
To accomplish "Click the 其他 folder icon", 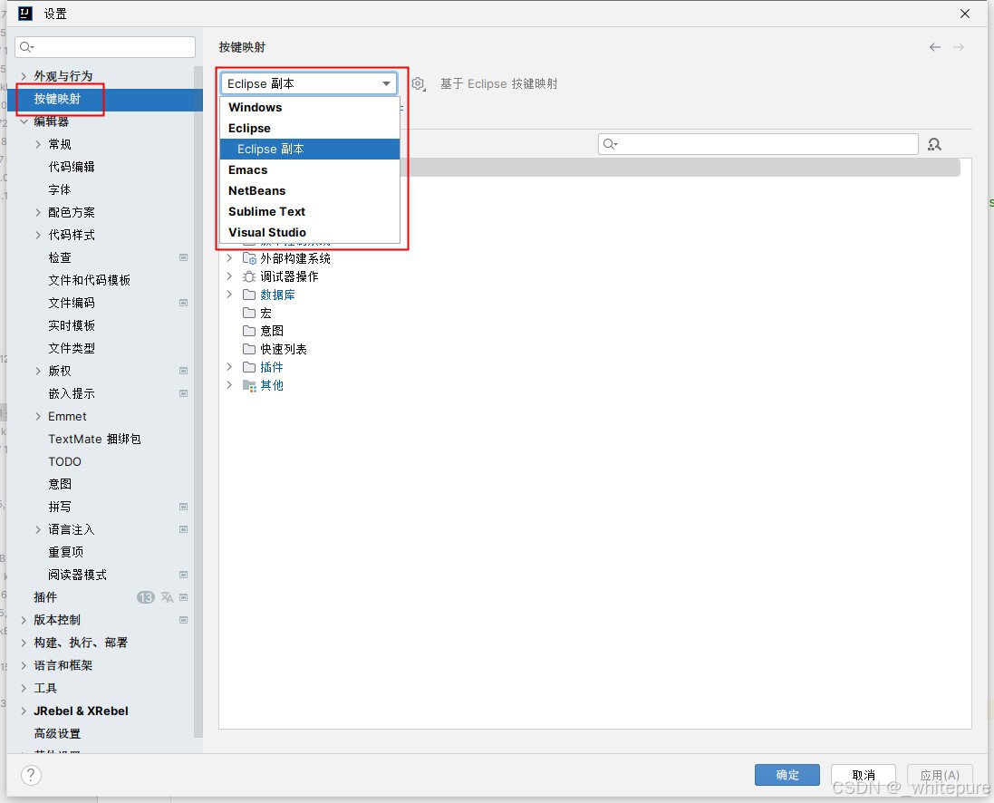I will point(249,385).
